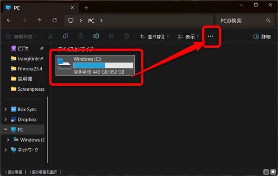
Task: Open the trangitinte pinned folder
Action: (x=25, y=59)
